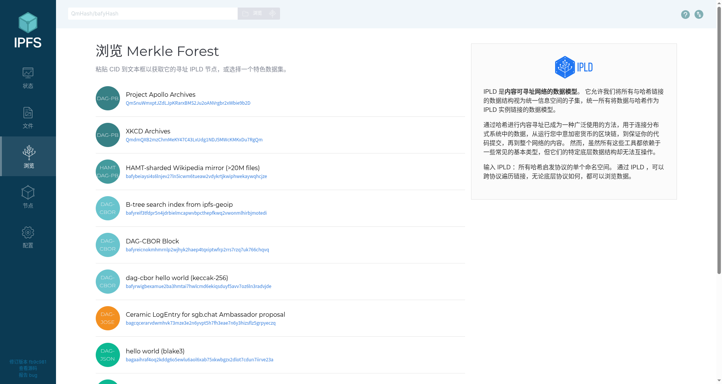
Task: Open hello world (blake3) entry
Action: click(x=155, y=351)
